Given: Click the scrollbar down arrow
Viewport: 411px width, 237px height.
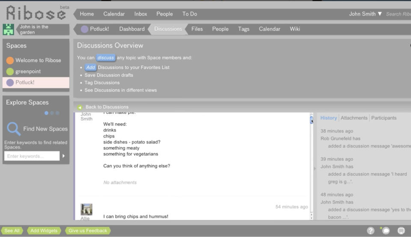Looking at the screenshot, I should click(311, 218).
